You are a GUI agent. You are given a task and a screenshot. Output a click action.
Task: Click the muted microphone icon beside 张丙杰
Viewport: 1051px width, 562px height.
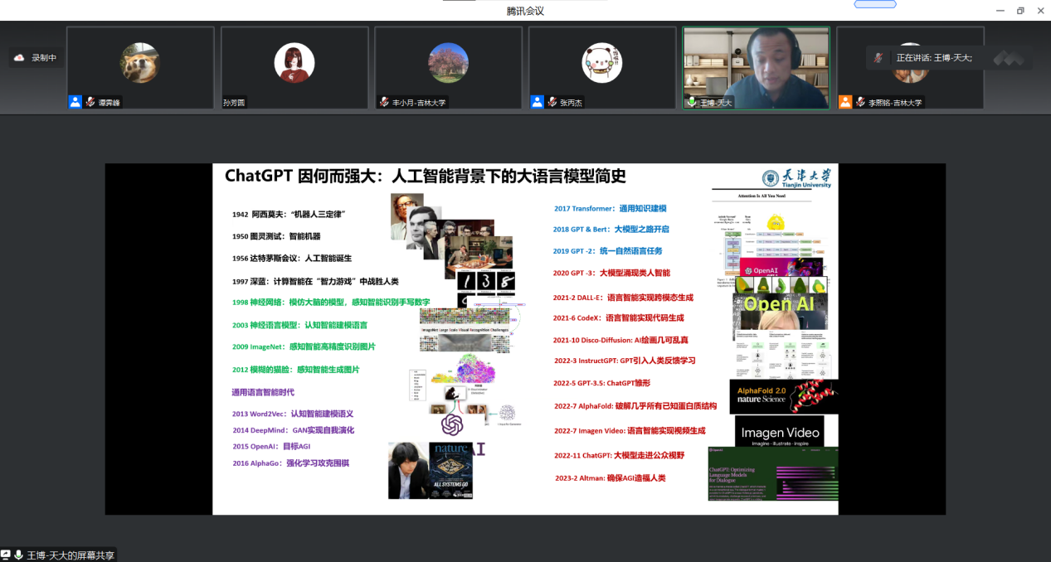tap(552, 102)
